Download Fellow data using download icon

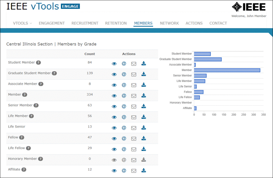(x=144, y=138)
